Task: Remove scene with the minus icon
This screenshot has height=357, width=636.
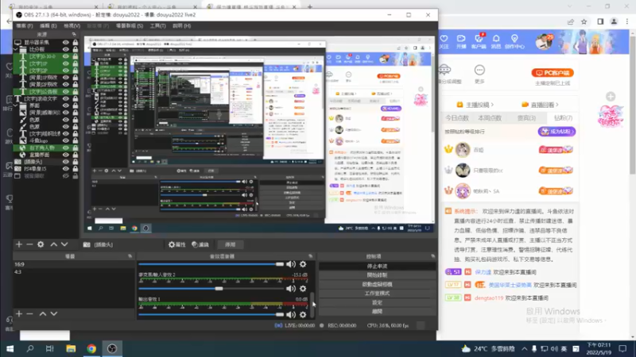Action: click(x=29, y=313)
